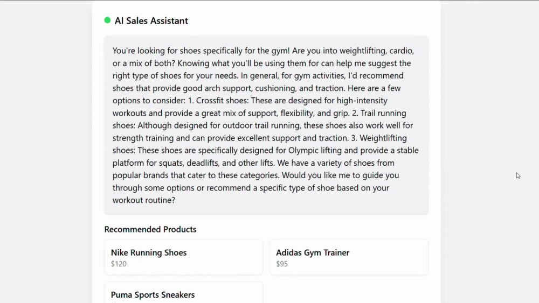Click the AI Sales Assistant heading

click(x=151, y=20)
